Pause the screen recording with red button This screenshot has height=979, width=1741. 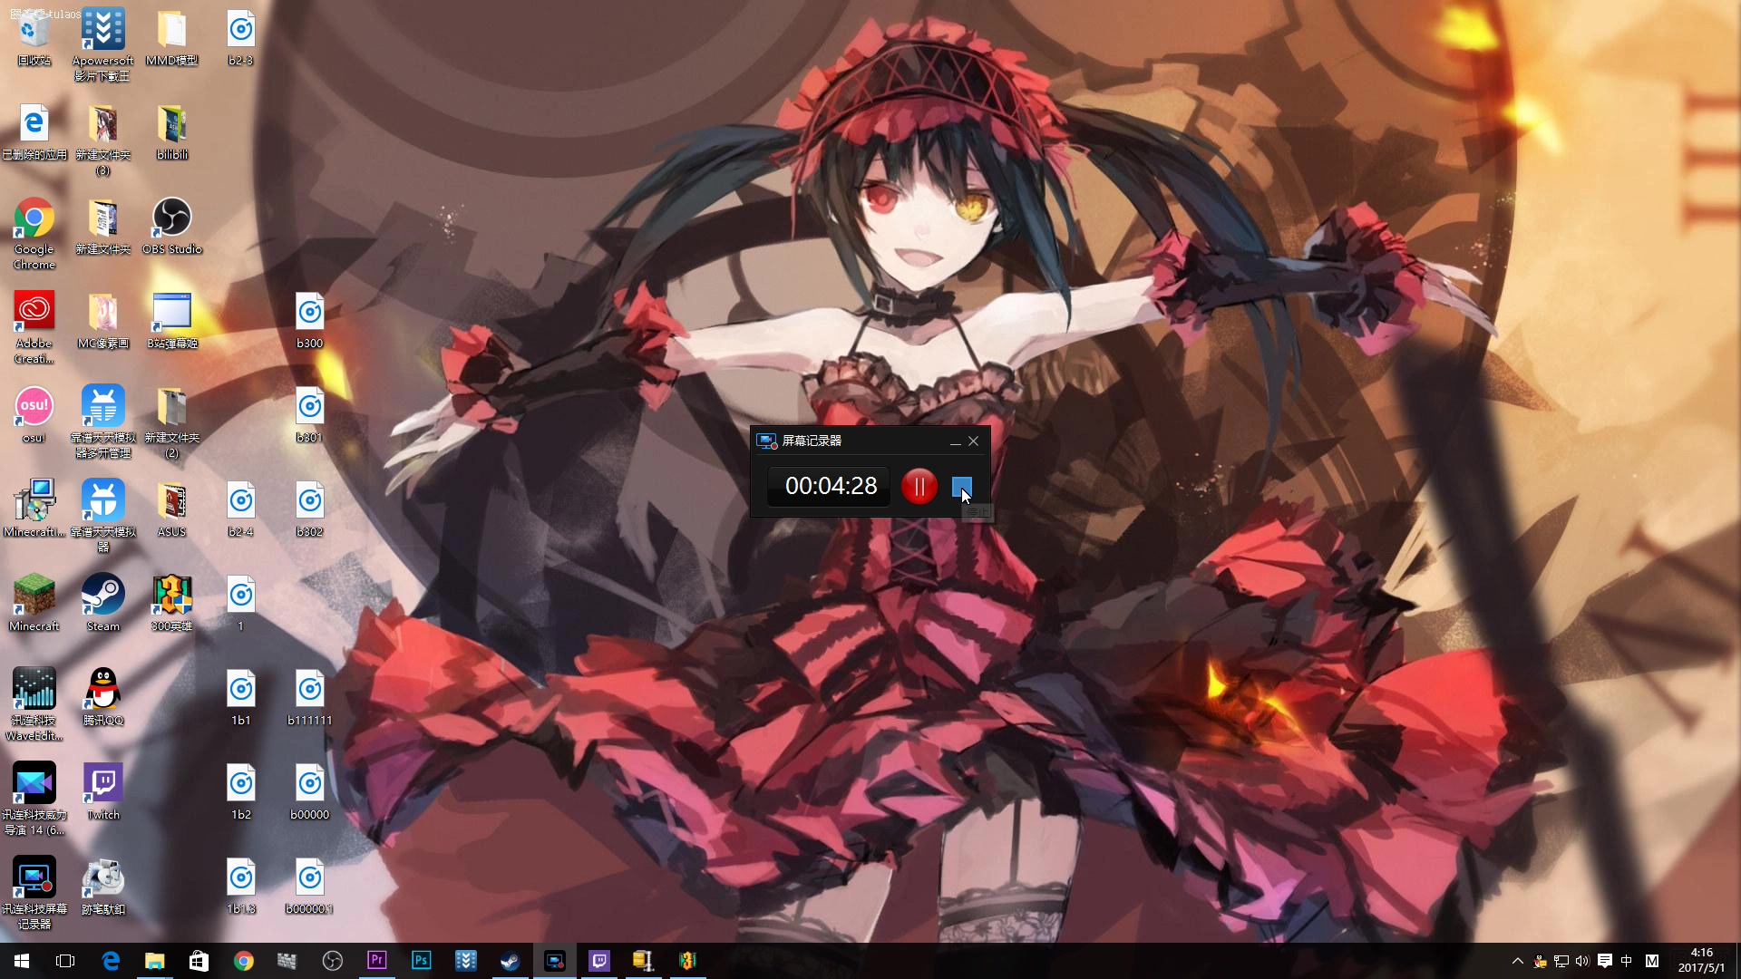click(919, 487)
